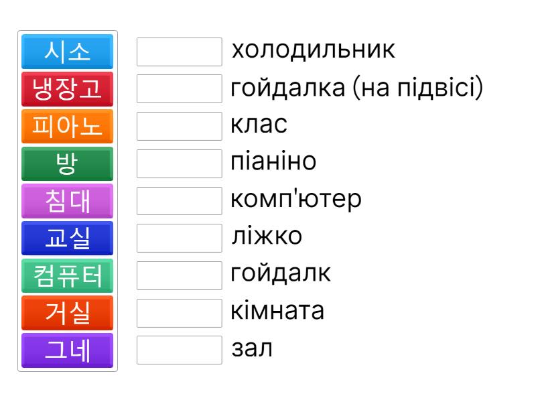Click the blue 시소 tile
This screenshot has height=402, width=536.
(x=67, y=52)
